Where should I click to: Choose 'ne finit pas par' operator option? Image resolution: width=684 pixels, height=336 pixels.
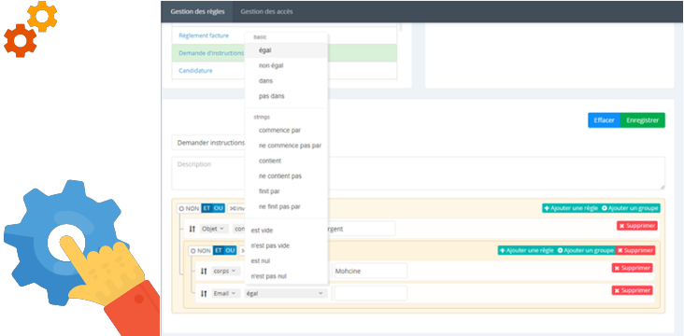(286, 206)
